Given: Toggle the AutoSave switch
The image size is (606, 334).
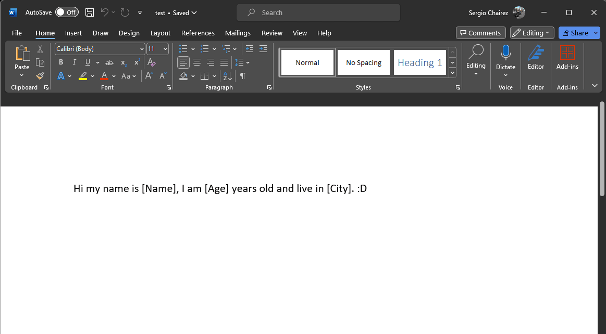Looking at the screenshot, I should pyautogui.click(x=67, y=12).
